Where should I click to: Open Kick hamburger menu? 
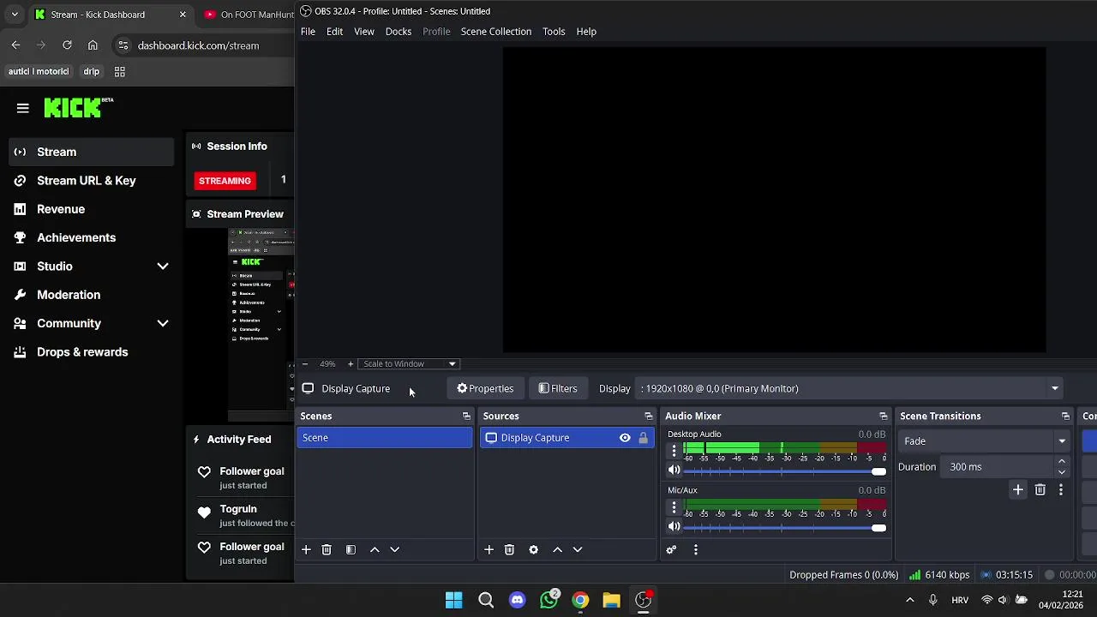[x=23, y=108]
